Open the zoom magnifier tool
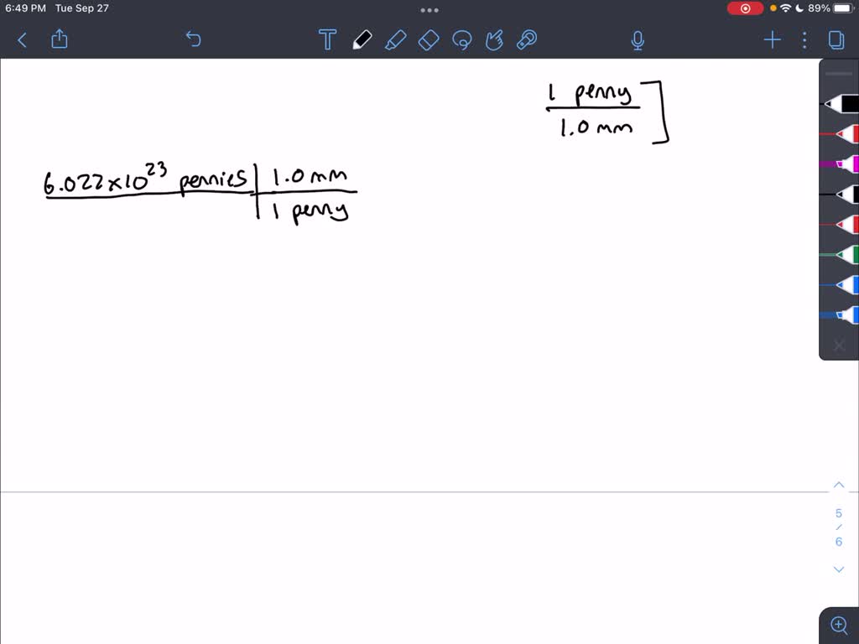Image resolution: width=859 pixels, height=644 pixels. [839, 625]
